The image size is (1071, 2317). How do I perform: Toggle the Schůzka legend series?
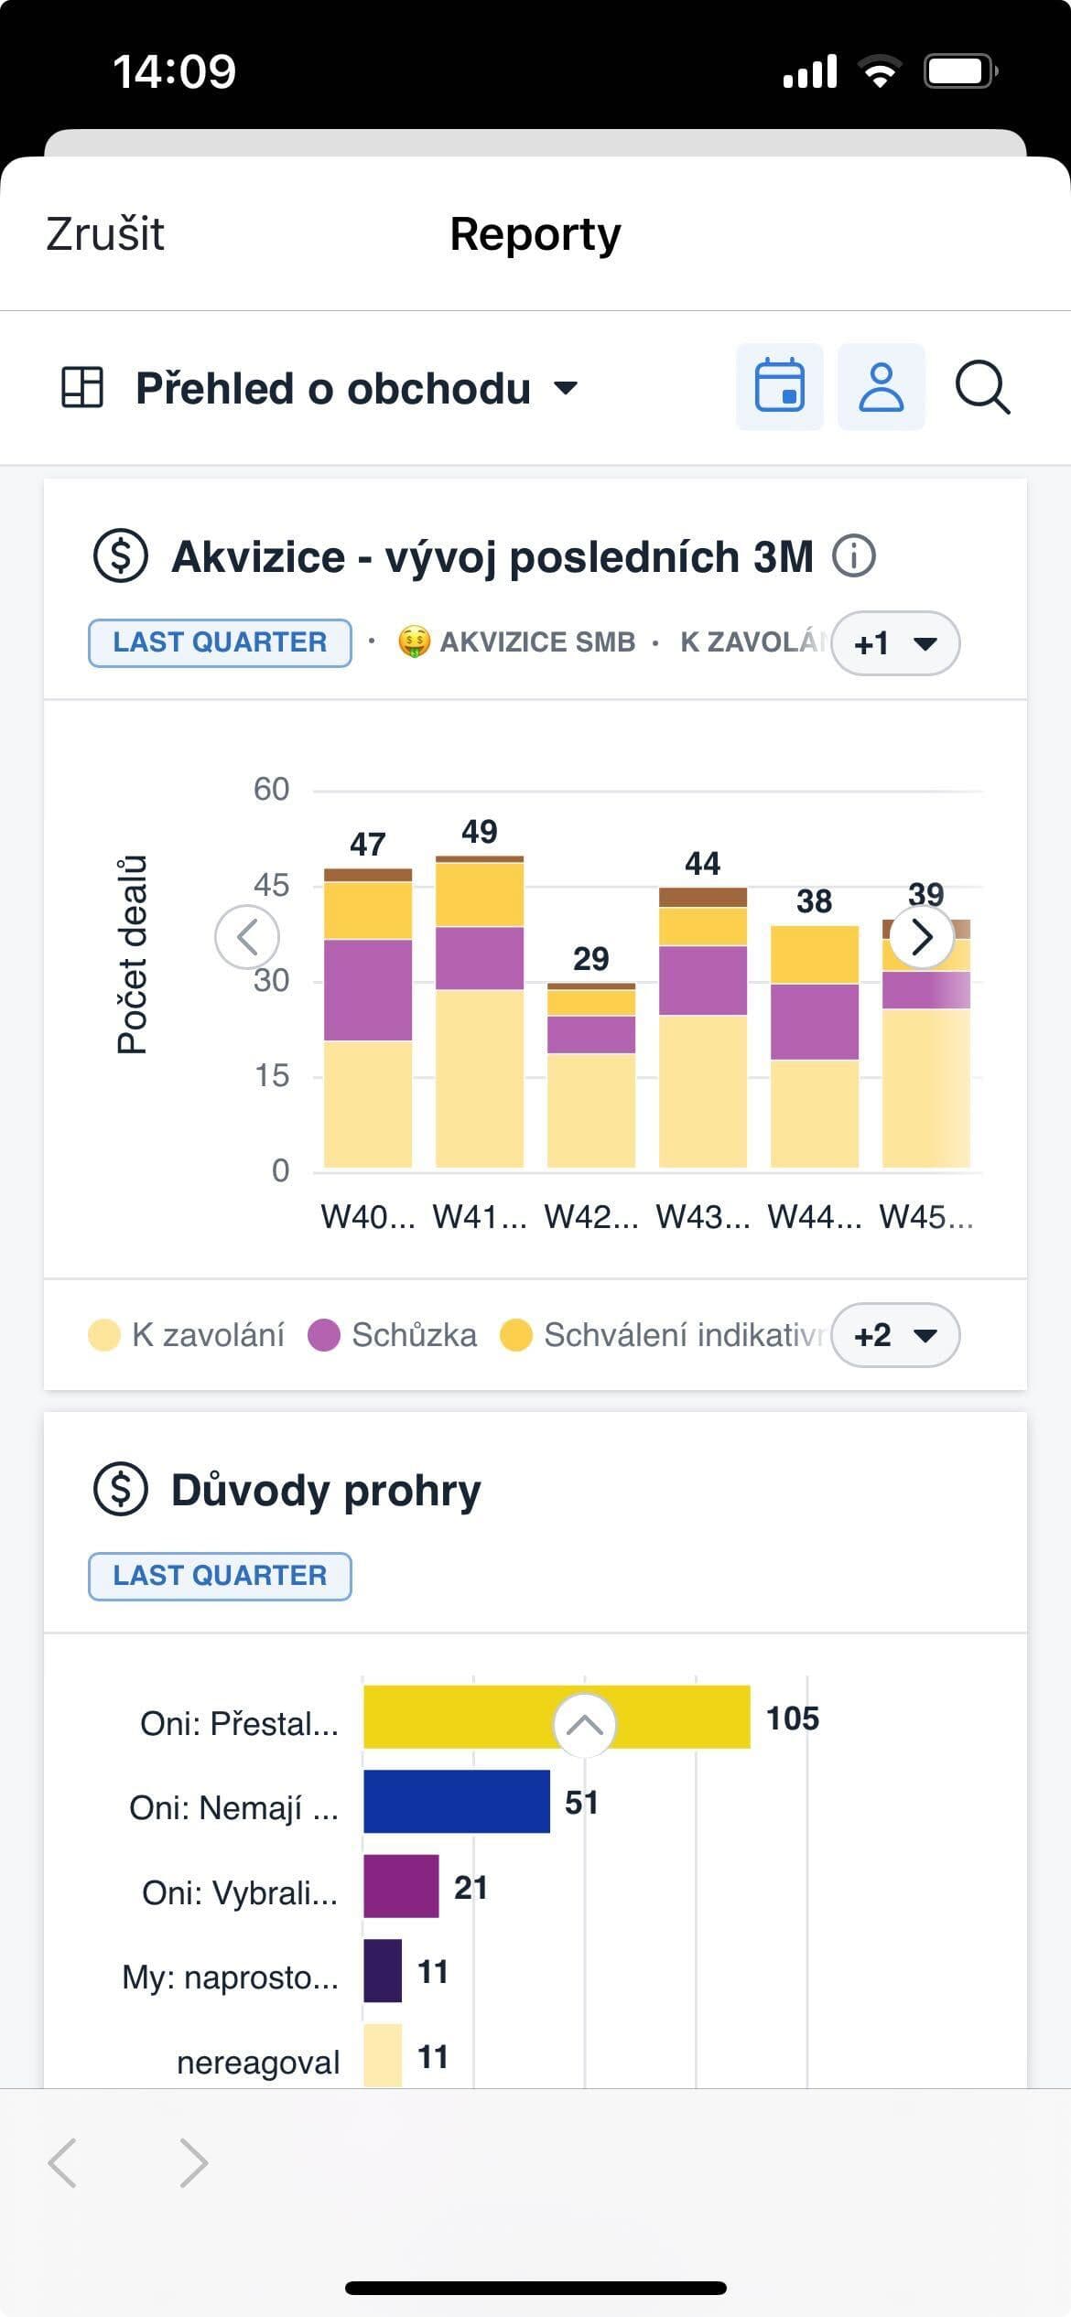tap(394, 1335)
